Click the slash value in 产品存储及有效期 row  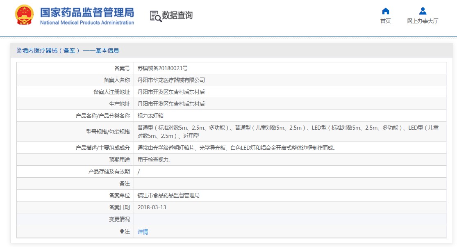[139, 172]
